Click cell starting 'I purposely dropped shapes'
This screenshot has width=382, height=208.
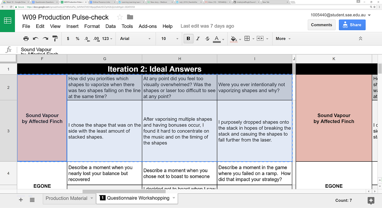tap(254, 131)
